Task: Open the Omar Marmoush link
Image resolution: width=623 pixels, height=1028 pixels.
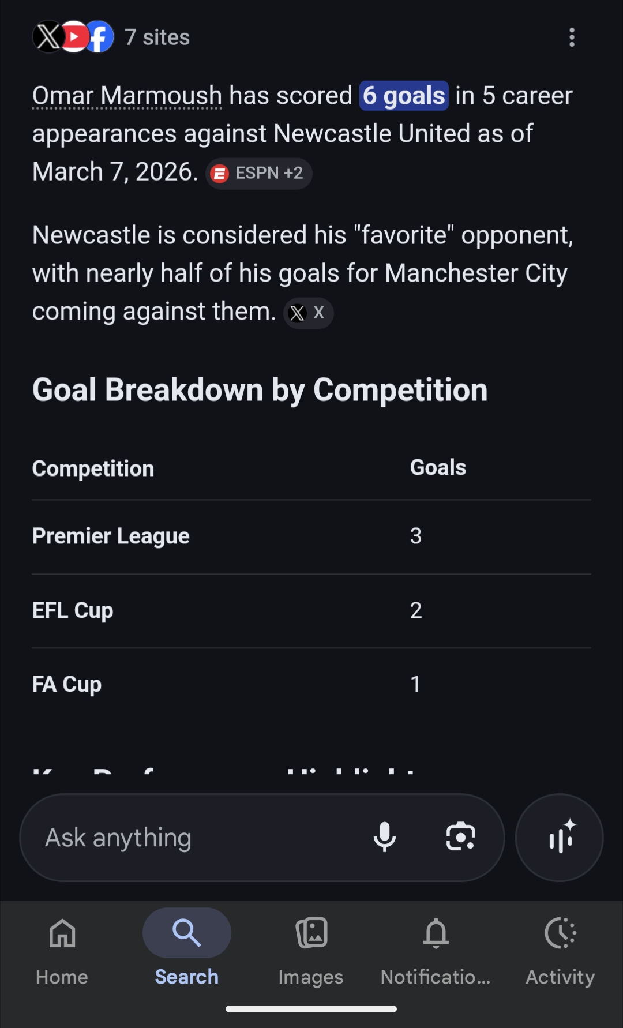Action: 127,96
